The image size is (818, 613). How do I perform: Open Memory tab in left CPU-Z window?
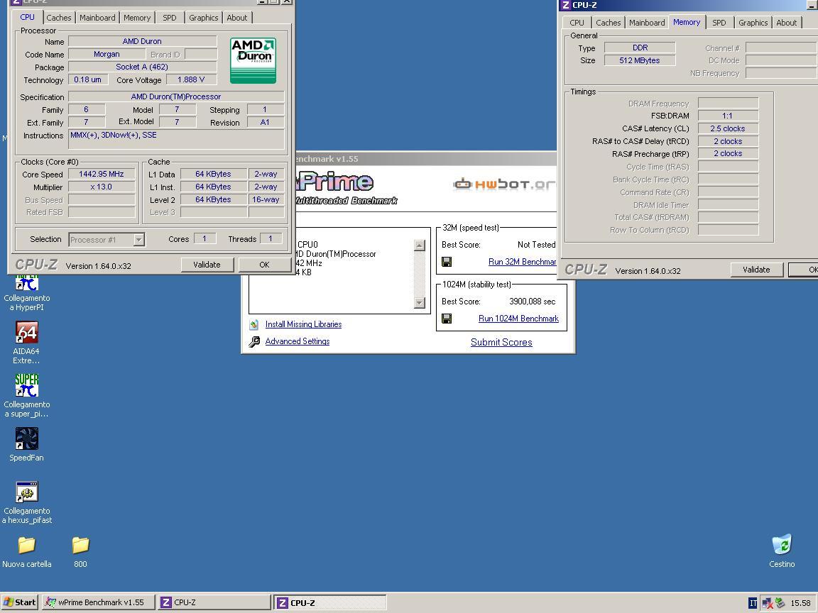click(136, 18)
